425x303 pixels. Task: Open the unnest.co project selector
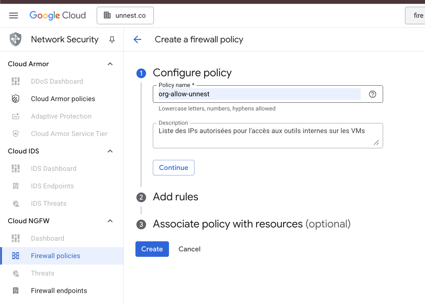[x=125, y=16]
